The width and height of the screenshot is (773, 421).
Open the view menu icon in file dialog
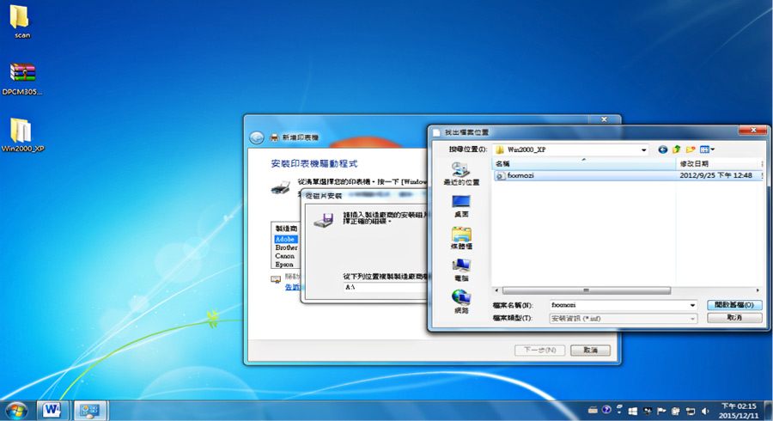pos(707,149)
